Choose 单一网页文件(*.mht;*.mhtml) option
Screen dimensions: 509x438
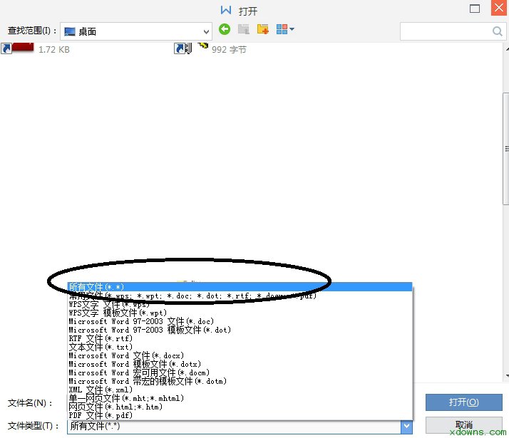[x=240, y=398]
